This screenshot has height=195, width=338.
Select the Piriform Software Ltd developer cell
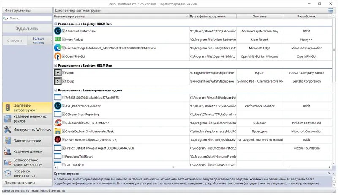307,123
